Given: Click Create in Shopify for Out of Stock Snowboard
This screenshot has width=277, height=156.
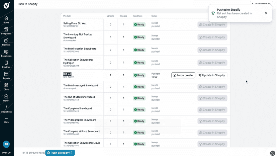Looking at the screenshot, I should pos(212,98).
